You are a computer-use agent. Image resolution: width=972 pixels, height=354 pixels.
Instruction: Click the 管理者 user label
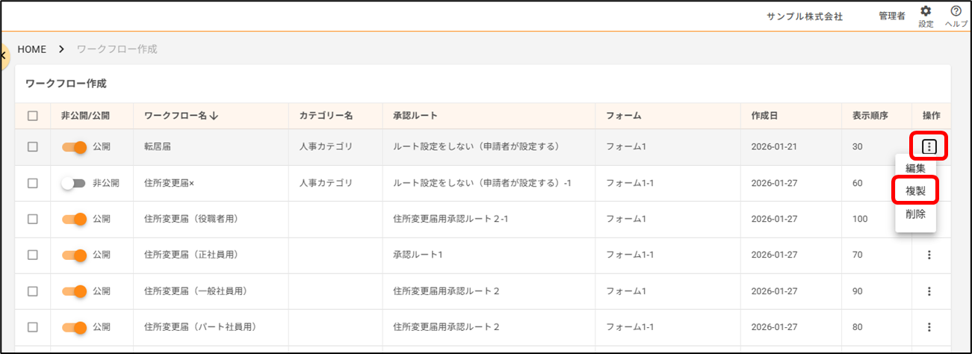coord(892,16)
